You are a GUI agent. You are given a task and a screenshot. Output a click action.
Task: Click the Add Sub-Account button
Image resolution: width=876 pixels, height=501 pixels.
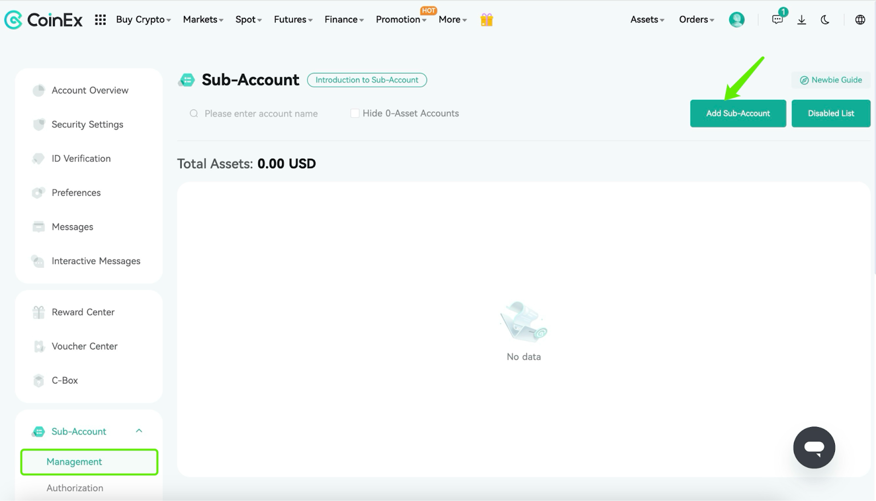point(738,113)
